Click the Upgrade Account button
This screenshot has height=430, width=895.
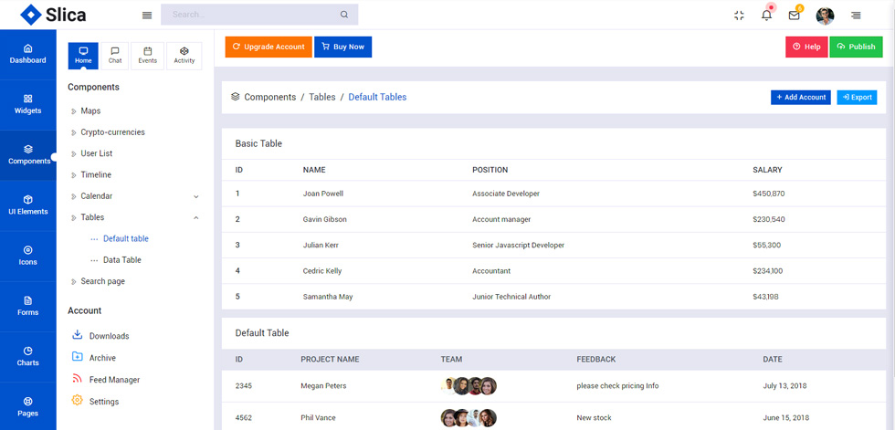click(x=268, y=47)
